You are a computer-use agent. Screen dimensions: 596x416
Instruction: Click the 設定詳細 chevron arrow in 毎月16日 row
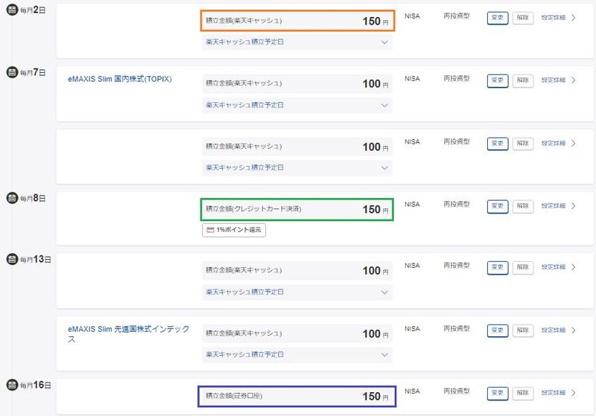(x=573, y=392)
